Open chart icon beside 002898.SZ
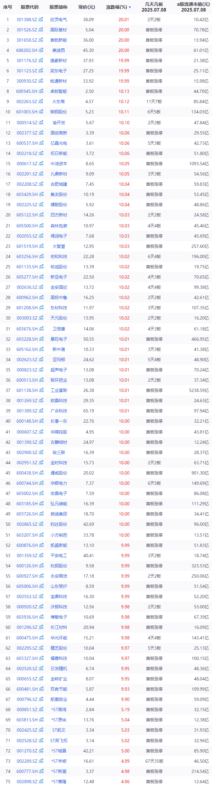 (41, 782)
